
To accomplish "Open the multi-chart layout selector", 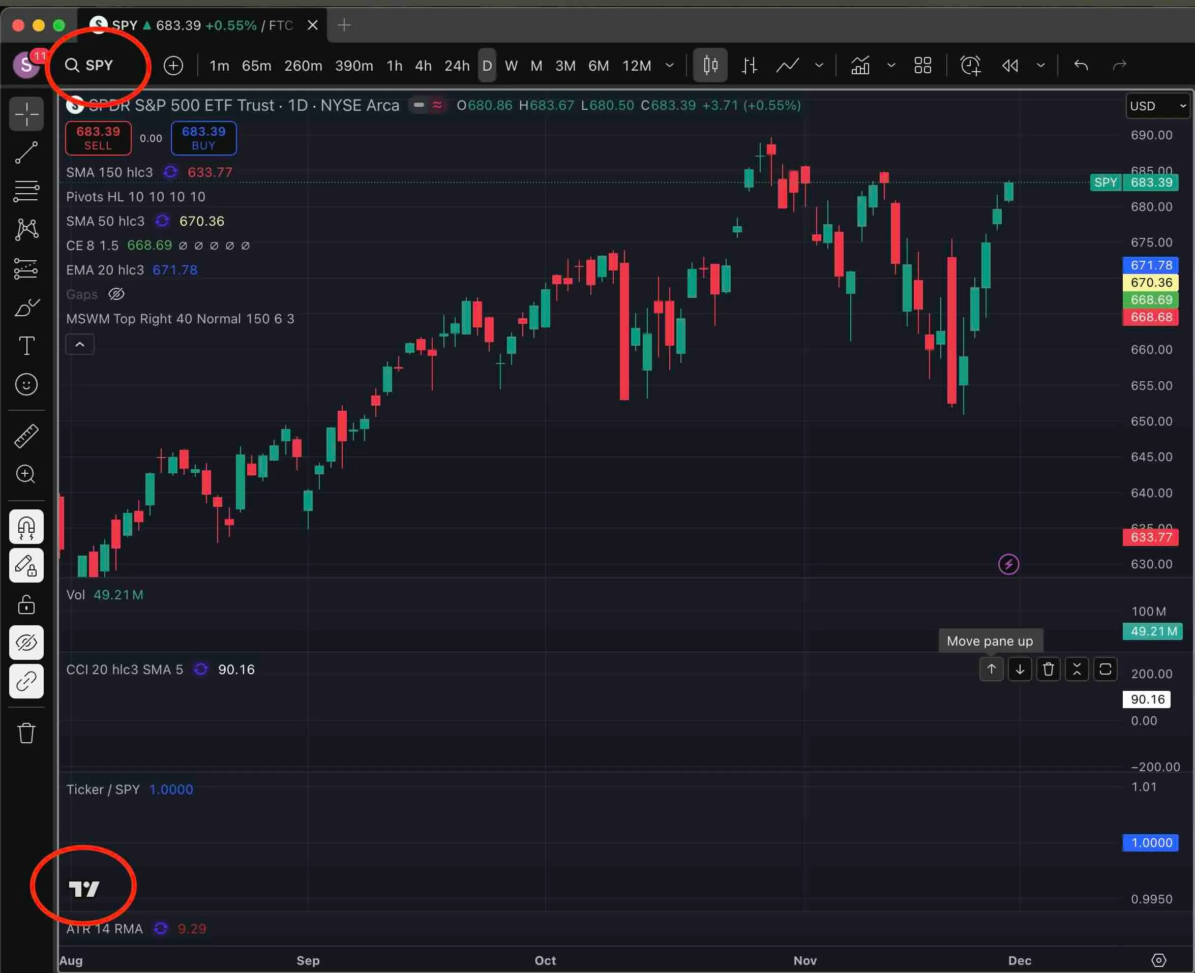I will tap(922, 65).
